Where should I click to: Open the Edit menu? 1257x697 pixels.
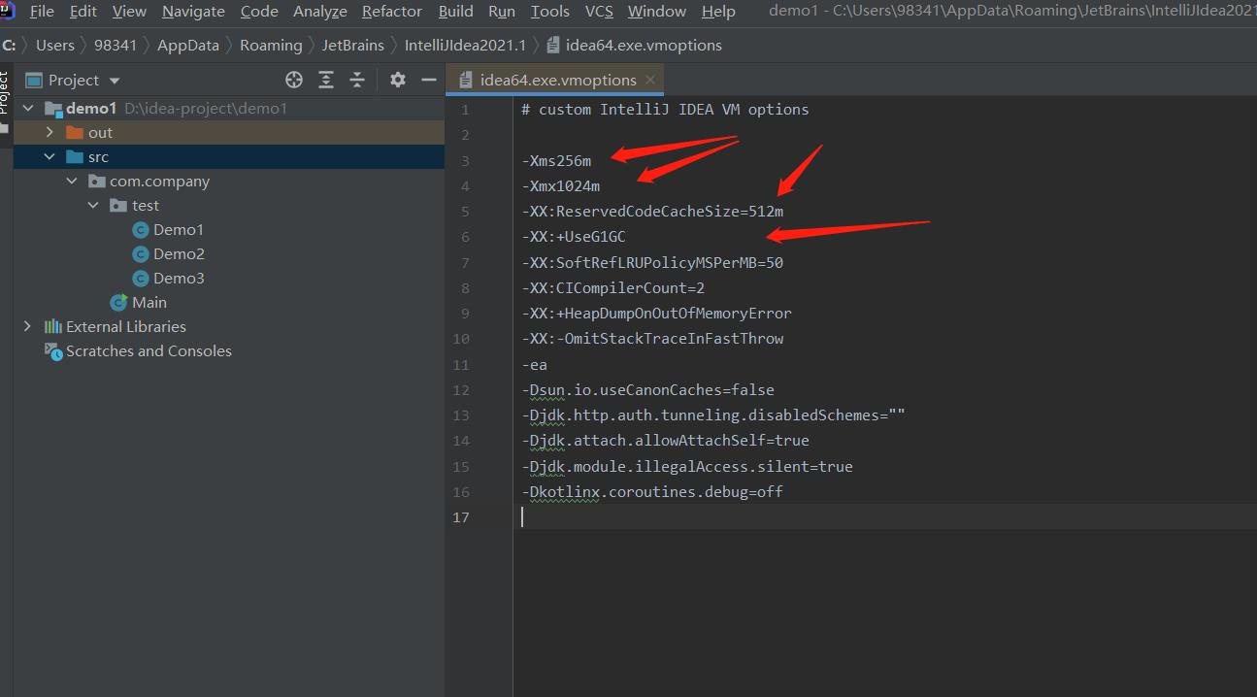pos(83,12)
